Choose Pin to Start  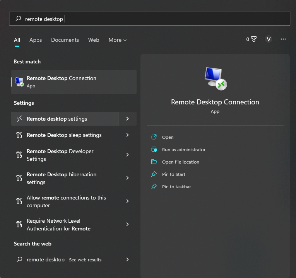[x=173, y=174]
